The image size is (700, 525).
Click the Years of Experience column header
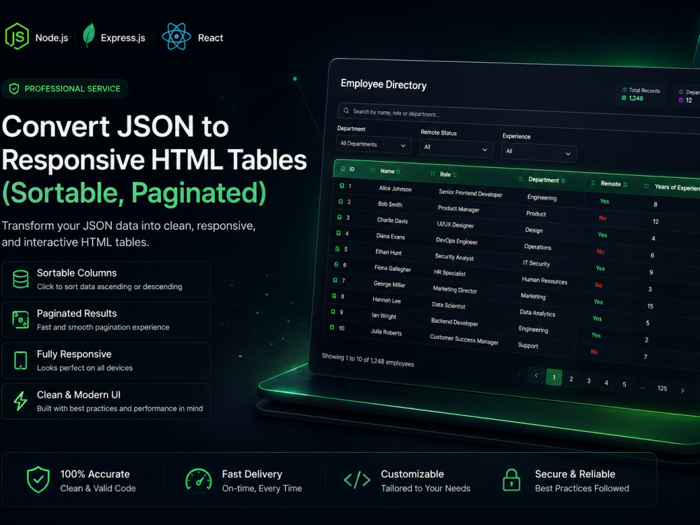coord(677,188)
